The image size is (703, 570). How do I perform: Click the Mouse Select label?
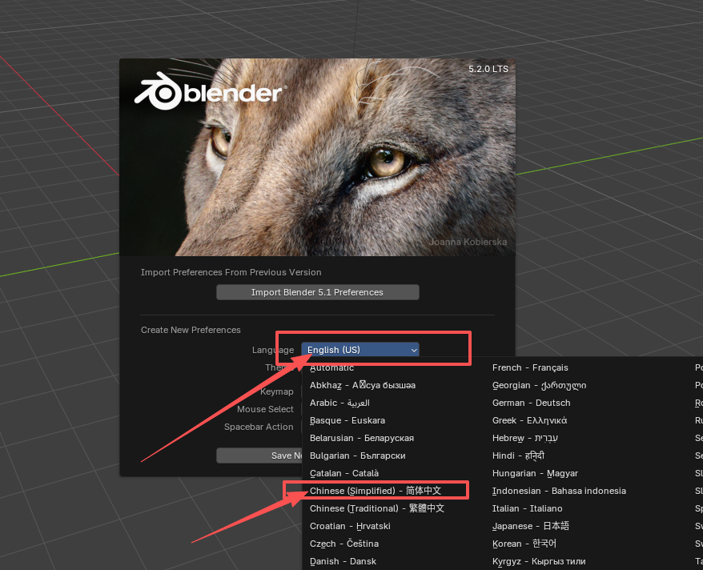pyautogui.click(x=265, y=409)
